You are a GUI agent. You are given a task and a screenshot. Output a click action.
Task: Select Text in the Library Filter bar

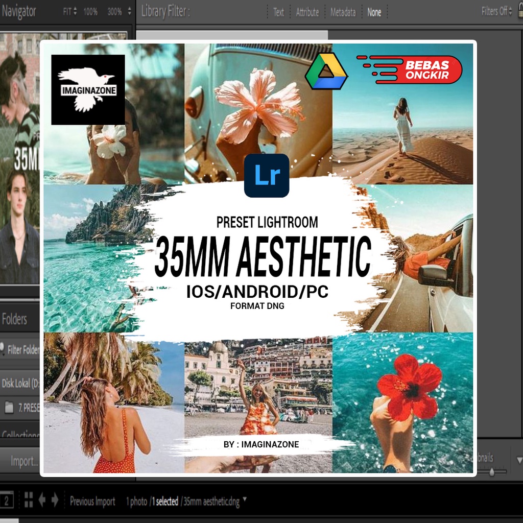[x=278, y=12]
